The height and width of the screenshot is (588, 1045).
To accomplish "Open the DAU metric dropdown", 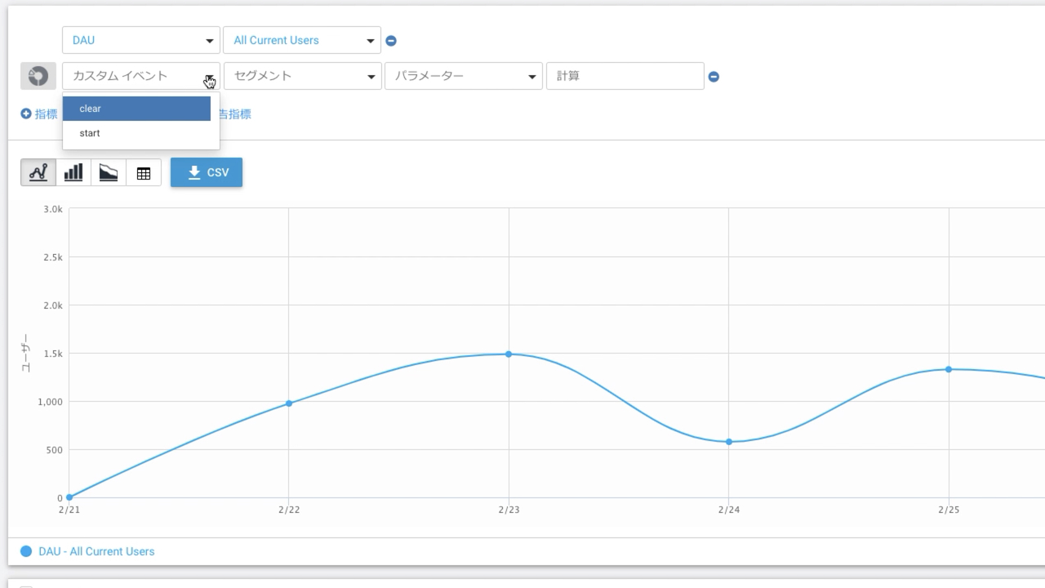I will click(x=140, y=40).
